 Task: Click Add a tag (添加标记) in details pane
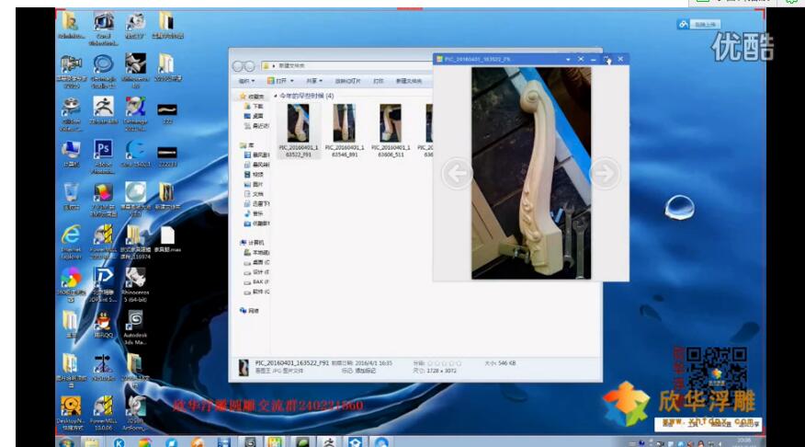365,371
